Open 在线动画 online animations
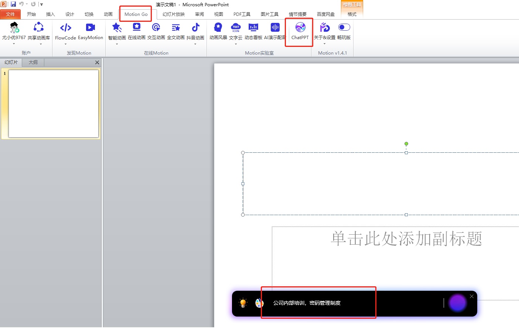The height and width of the screenshot is (328, 519). point(137,31)
